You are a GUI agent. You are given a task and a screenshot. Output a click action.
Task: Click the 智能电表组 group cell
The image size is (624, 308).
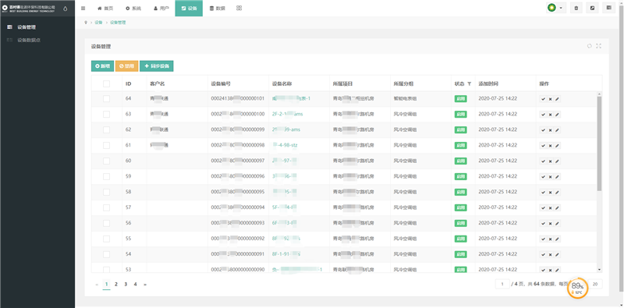pyautogui.click(x=405, y=99)
